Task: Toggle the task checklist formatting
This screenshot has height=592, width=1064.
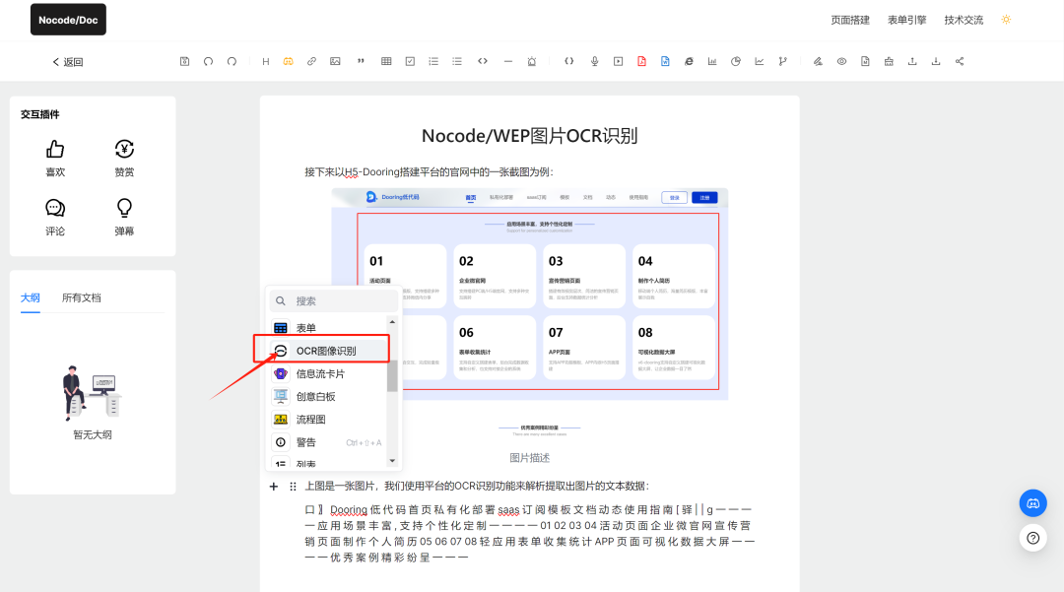Action: pyautogui.click(x=410, y=61)
